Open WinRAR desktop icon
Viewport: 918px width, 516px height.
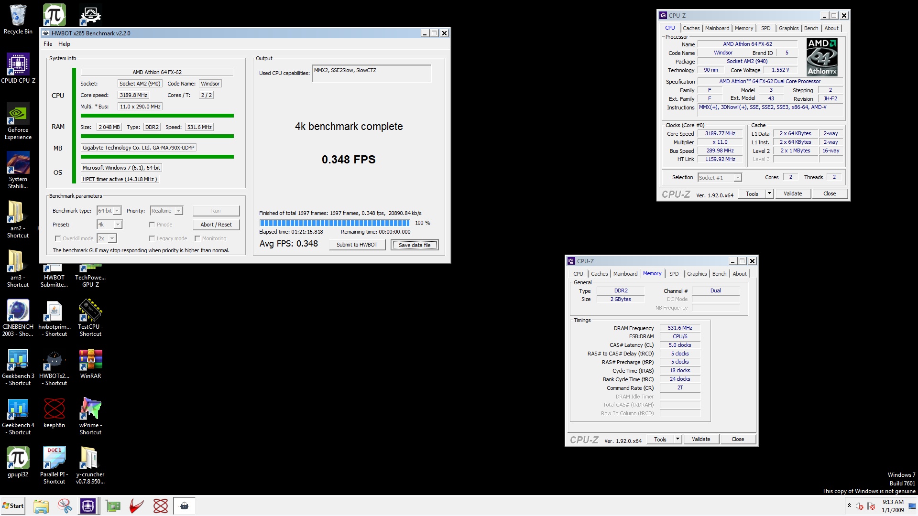[x=90, y=364]
